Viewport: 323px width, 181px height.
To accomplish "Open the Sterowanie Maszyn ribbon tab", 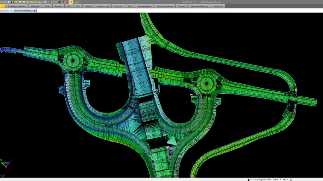I will (199, 6).
